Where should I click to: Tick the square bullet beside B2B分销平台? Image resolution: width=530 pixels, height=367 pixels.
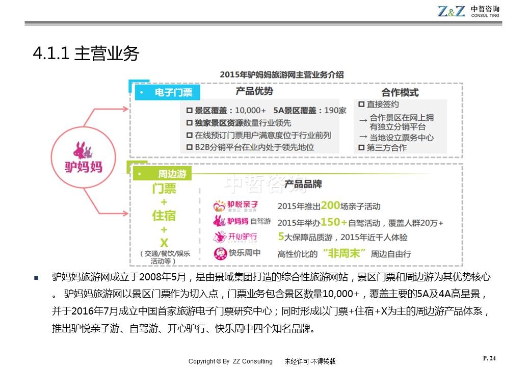190,147
